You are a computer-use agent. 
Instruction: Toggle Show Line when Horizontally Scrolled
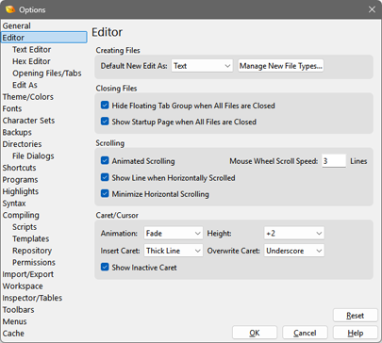click(105, 177)
